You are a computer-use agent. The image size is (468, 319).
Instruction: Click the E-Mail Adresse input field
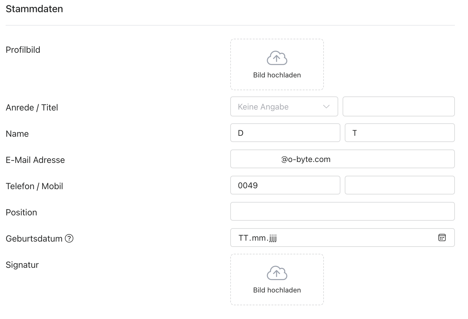[342, 159]
